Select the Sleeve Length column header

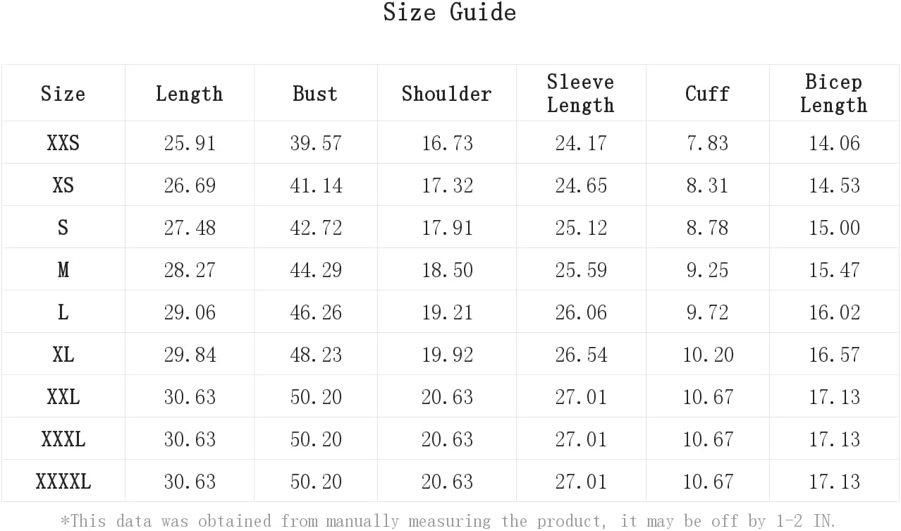point(580,93)
